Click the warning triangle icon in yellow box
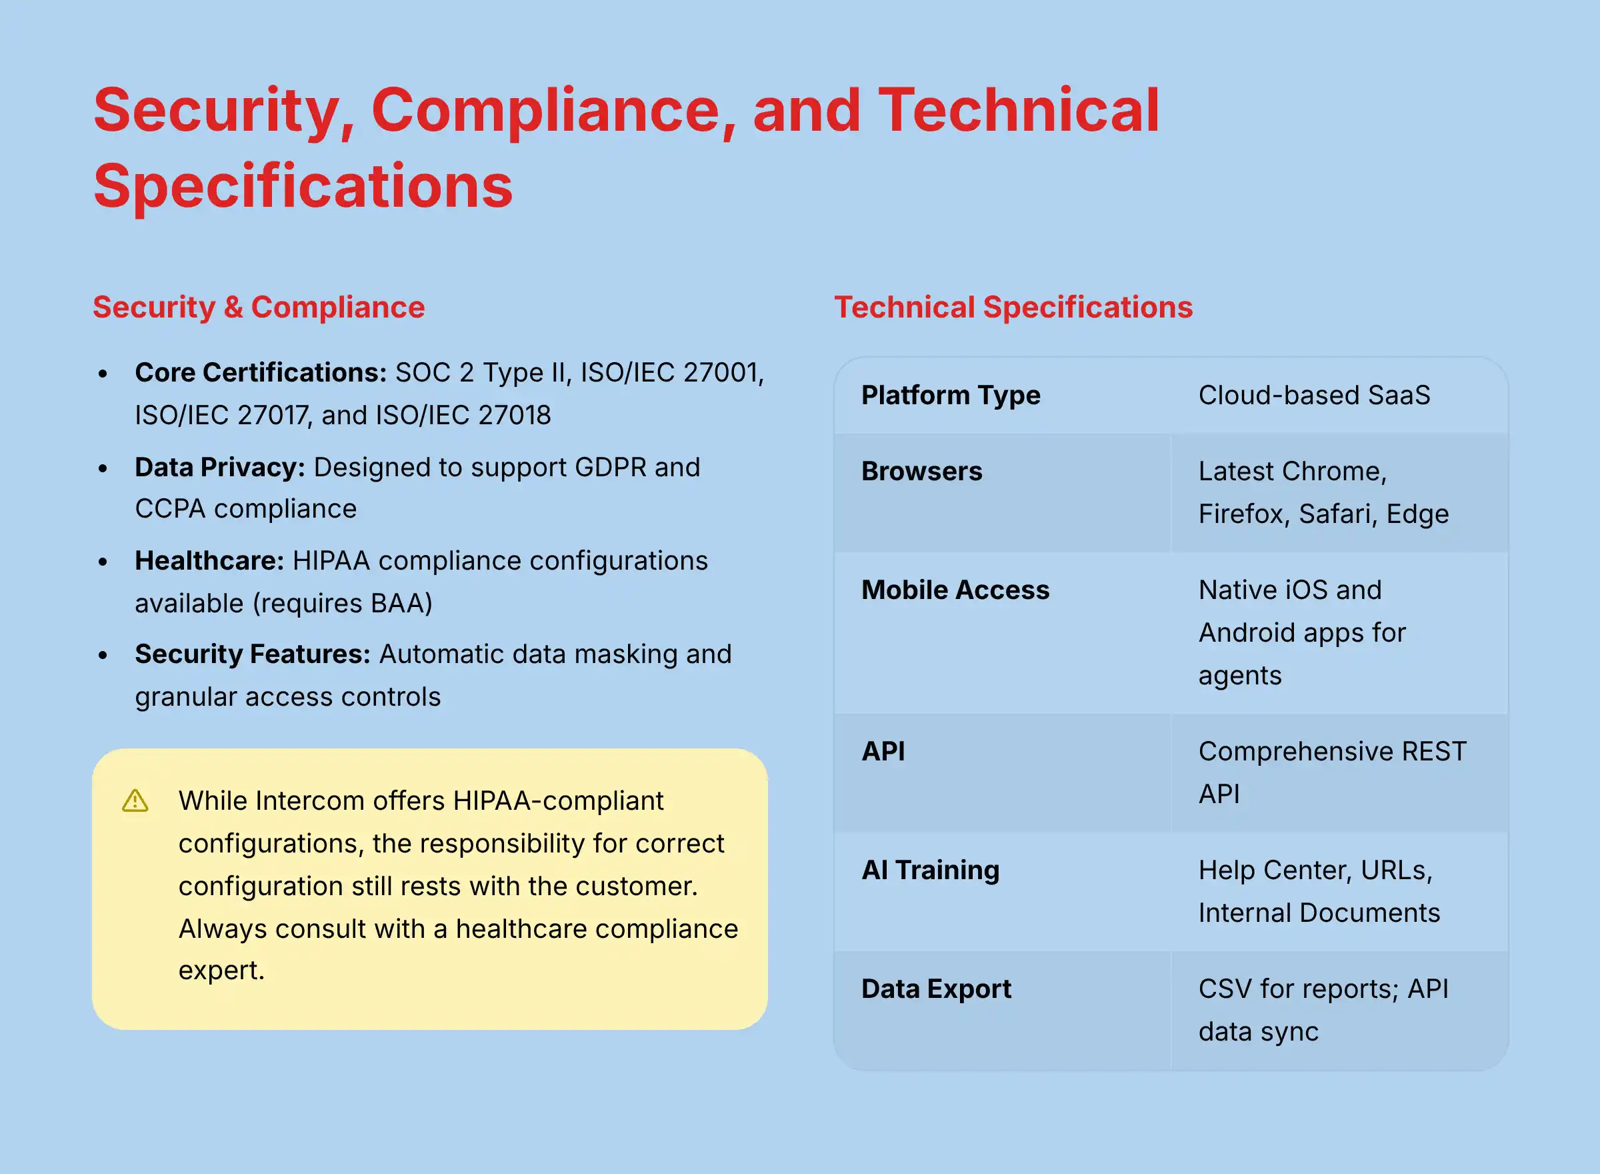 (x=135, y=801)
